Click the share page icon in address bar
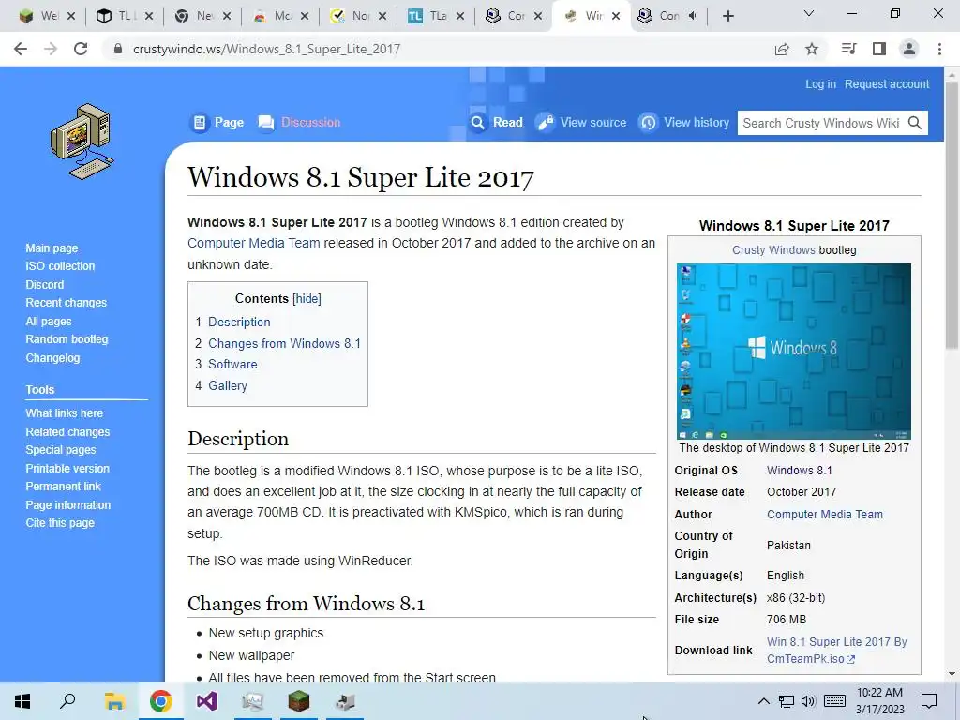Screen dimensions: 960x720 point(782,49)
